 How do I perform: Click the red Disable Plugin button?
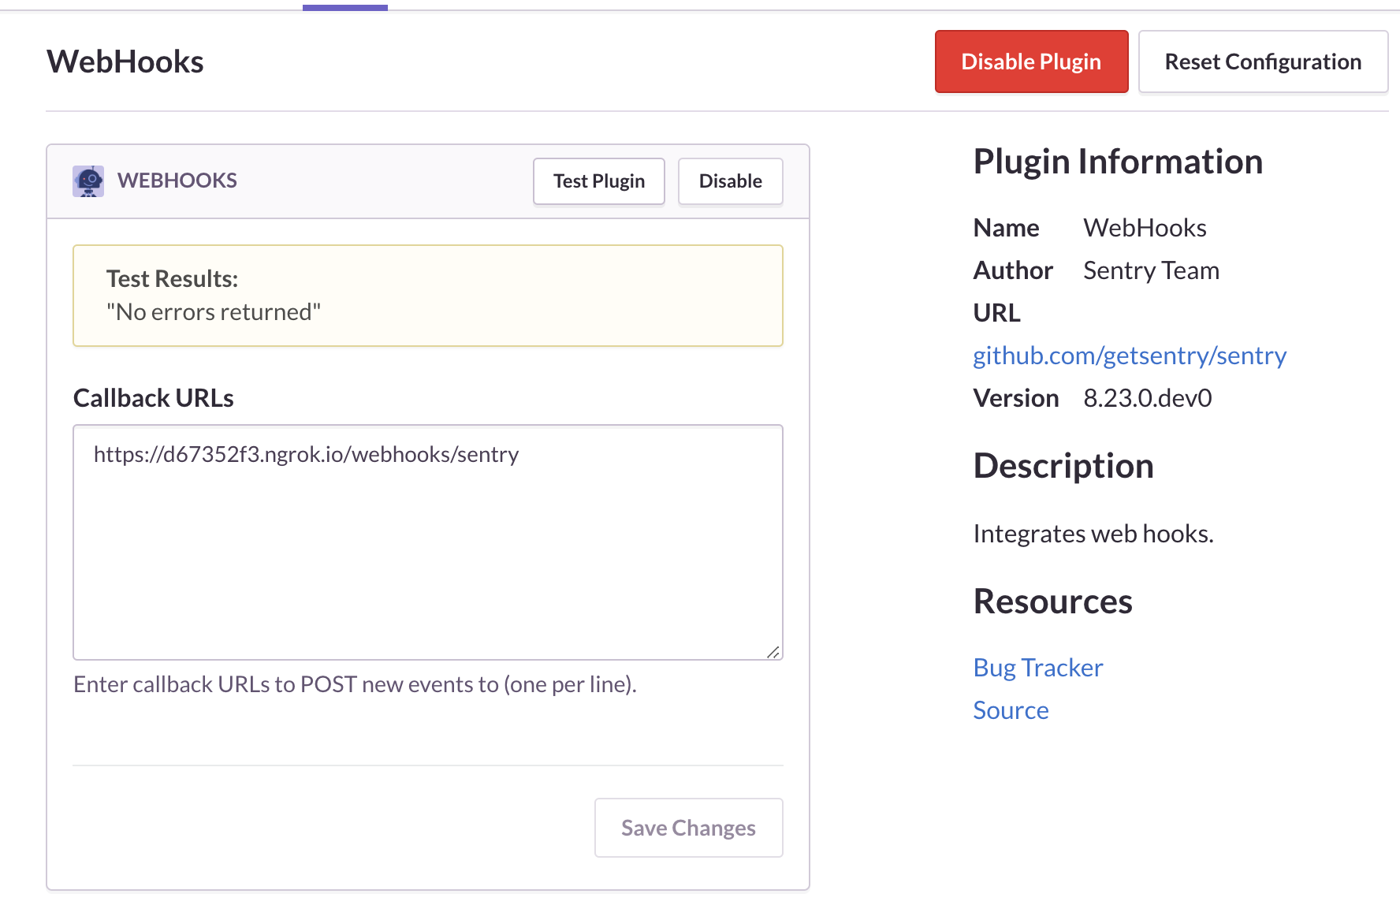pyautogui.click(x=1031, y=61)
